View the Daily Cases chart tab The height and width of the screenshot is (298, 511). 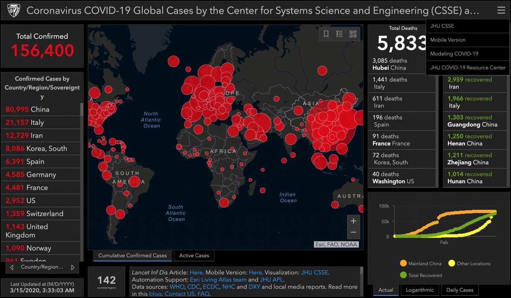(x=460, y=290)
